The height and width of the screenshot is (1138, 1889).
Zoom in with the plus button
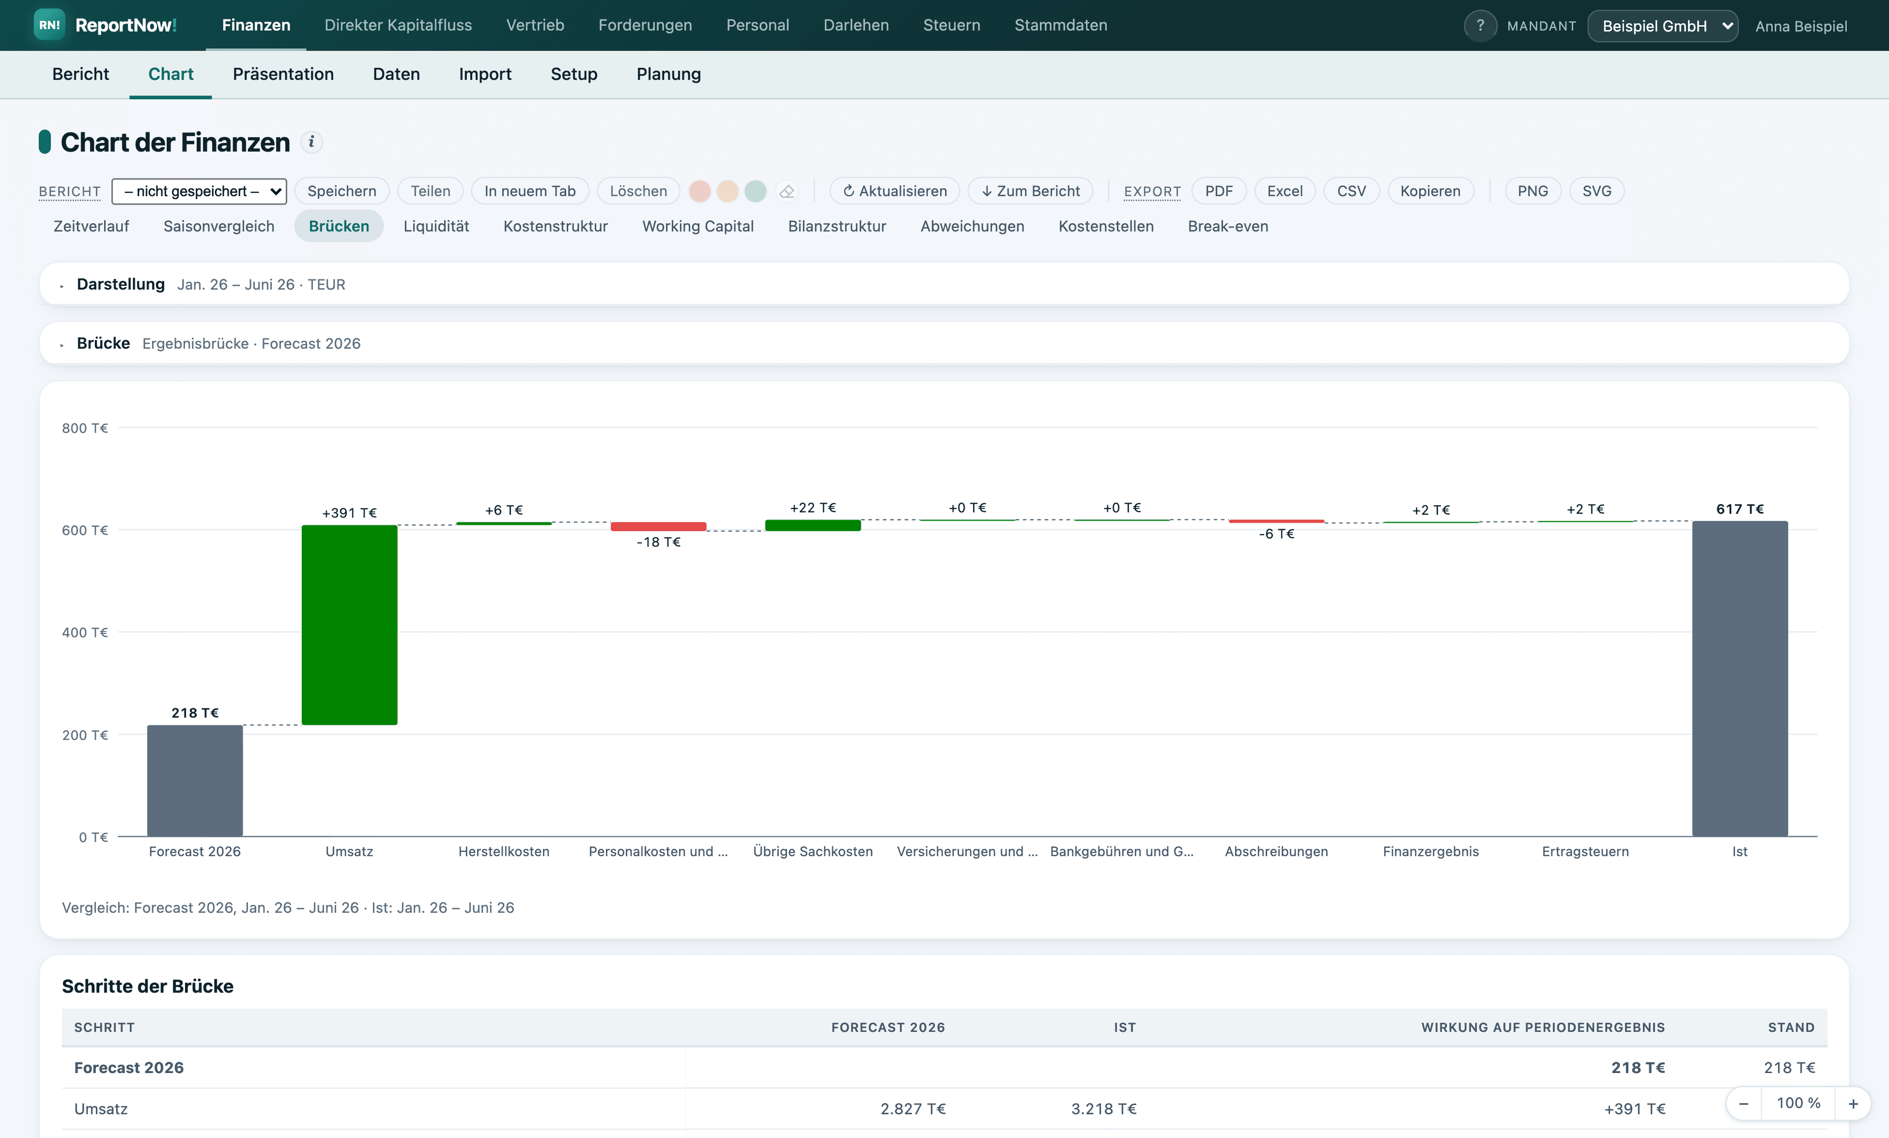pos(1853,1103)
